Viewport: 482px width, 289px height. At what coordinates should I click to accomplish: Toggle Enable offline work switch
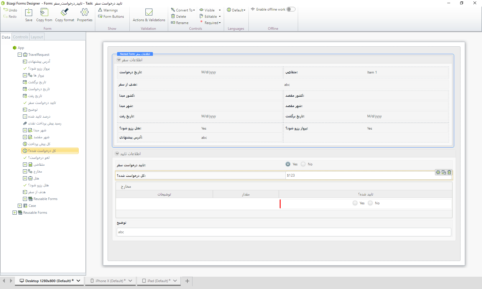click(x=291, y=9)
